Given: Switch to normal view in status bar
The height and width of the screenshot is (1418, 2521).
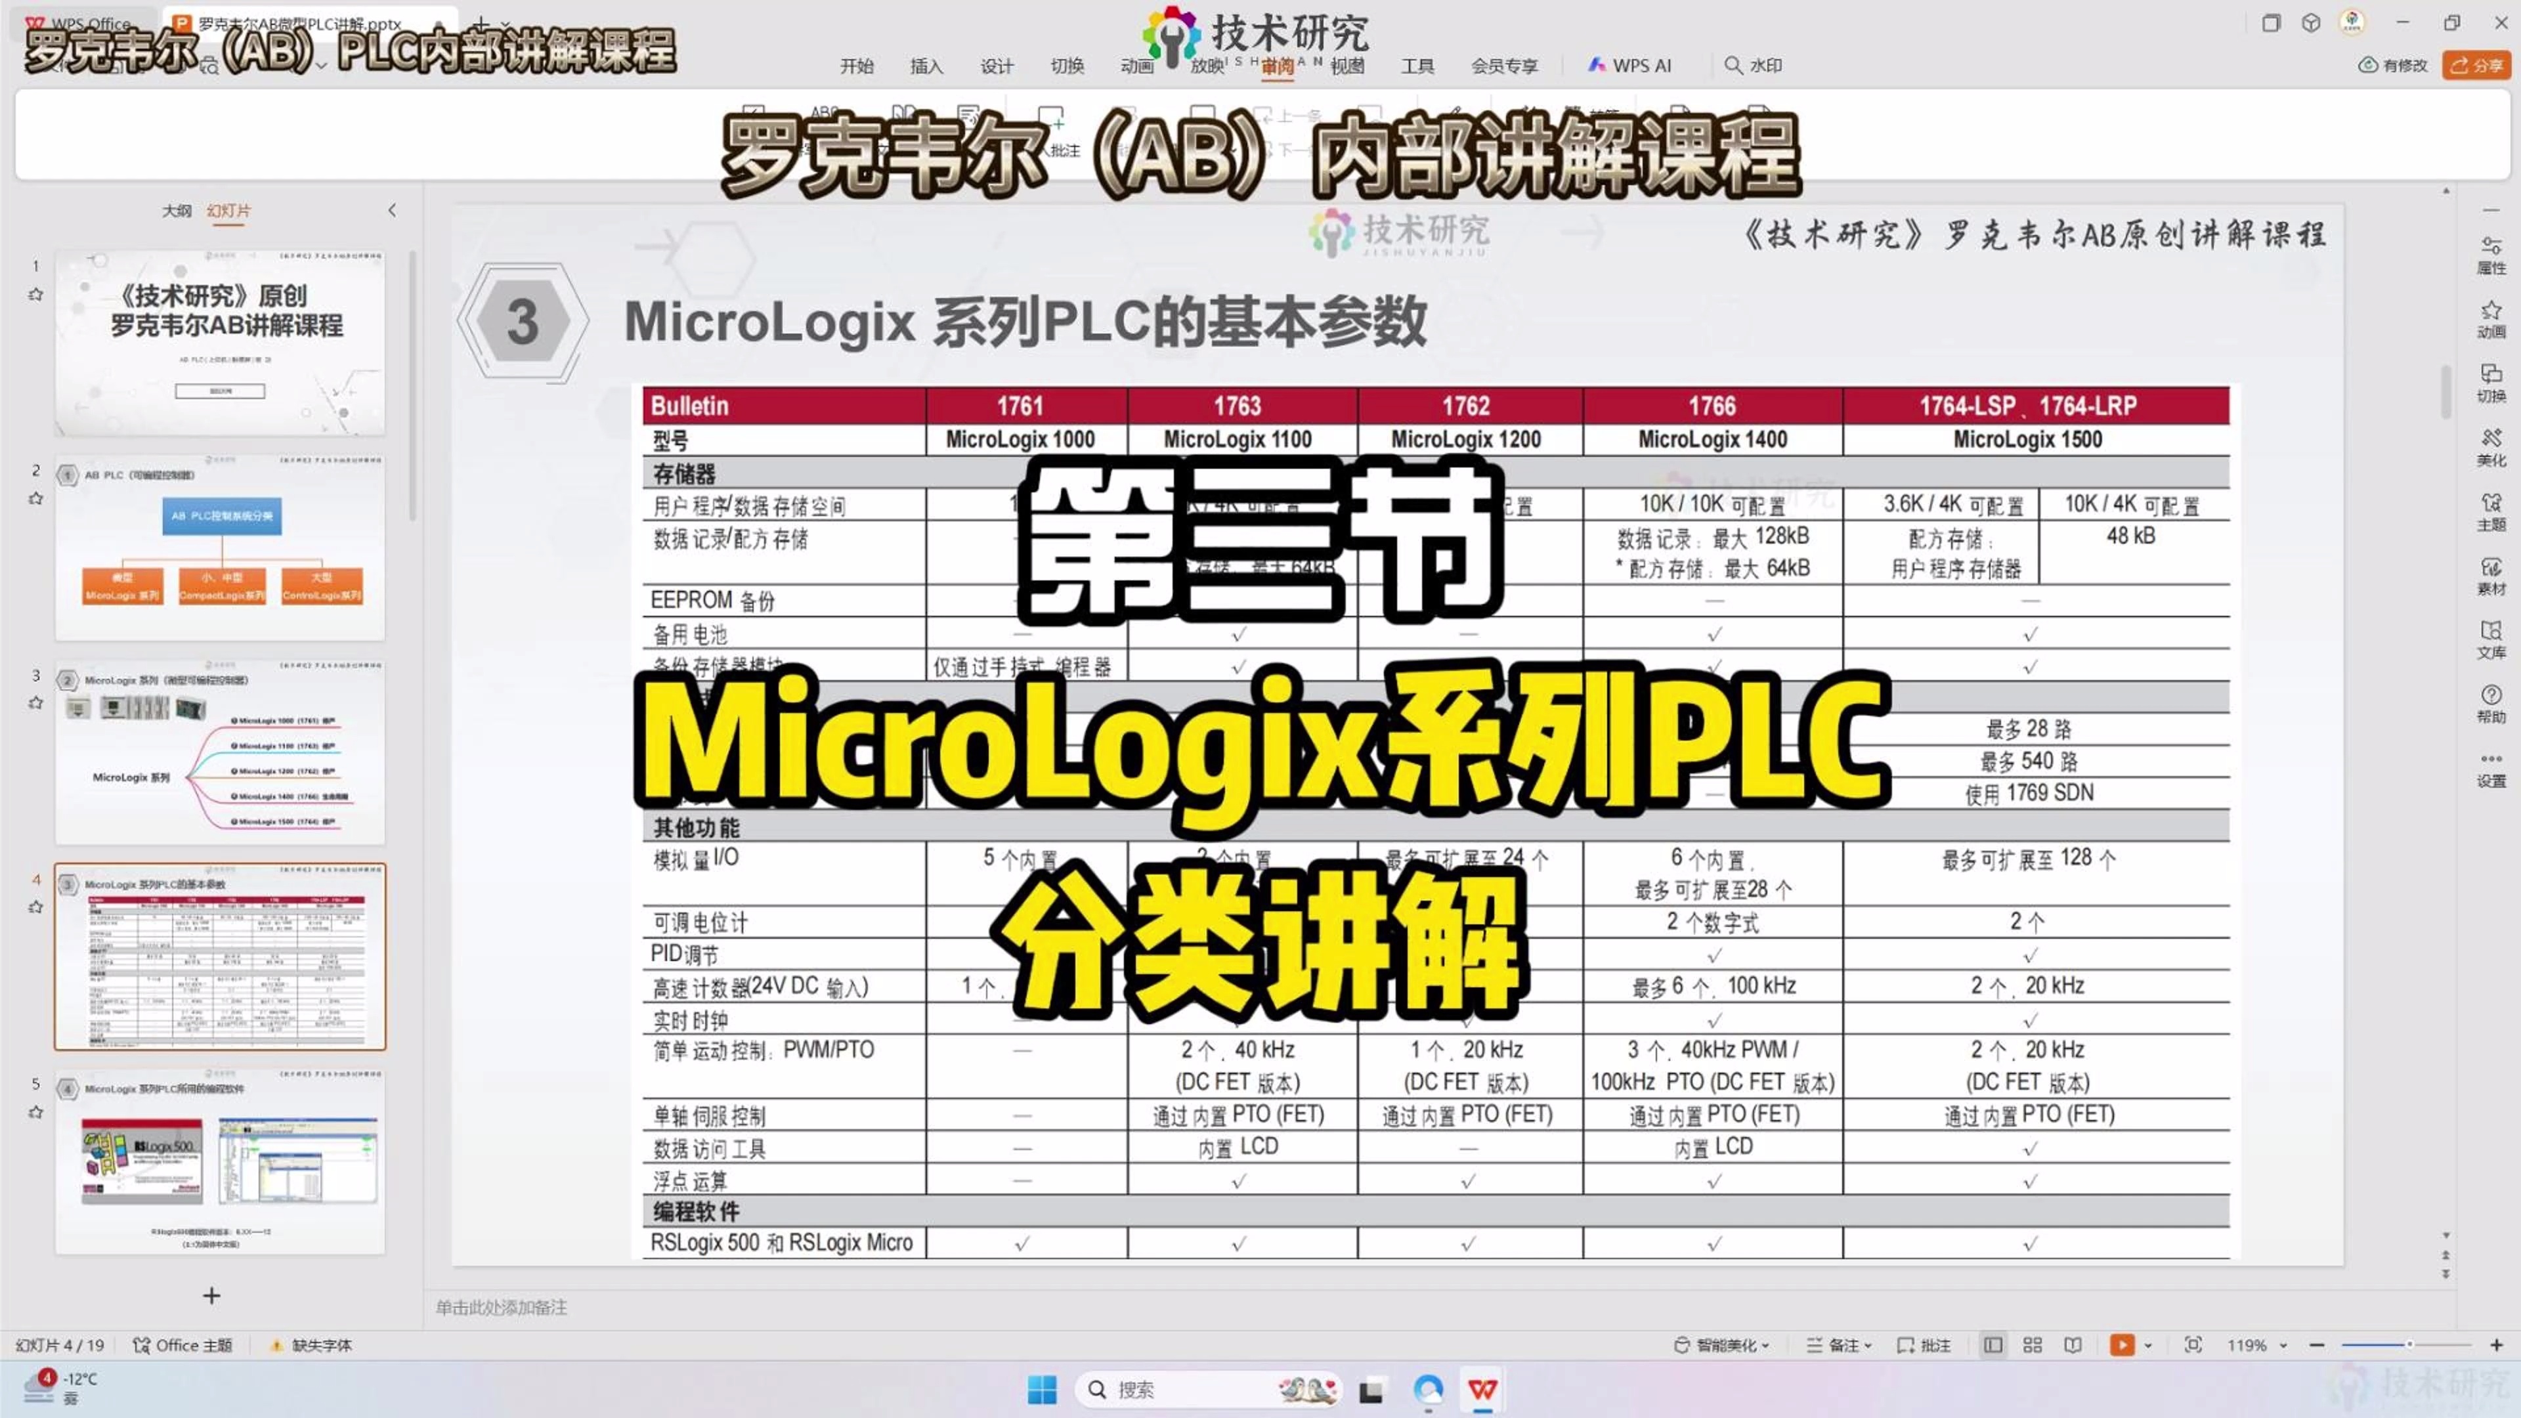Looking at the screenshot, I should [1993, 1344].
